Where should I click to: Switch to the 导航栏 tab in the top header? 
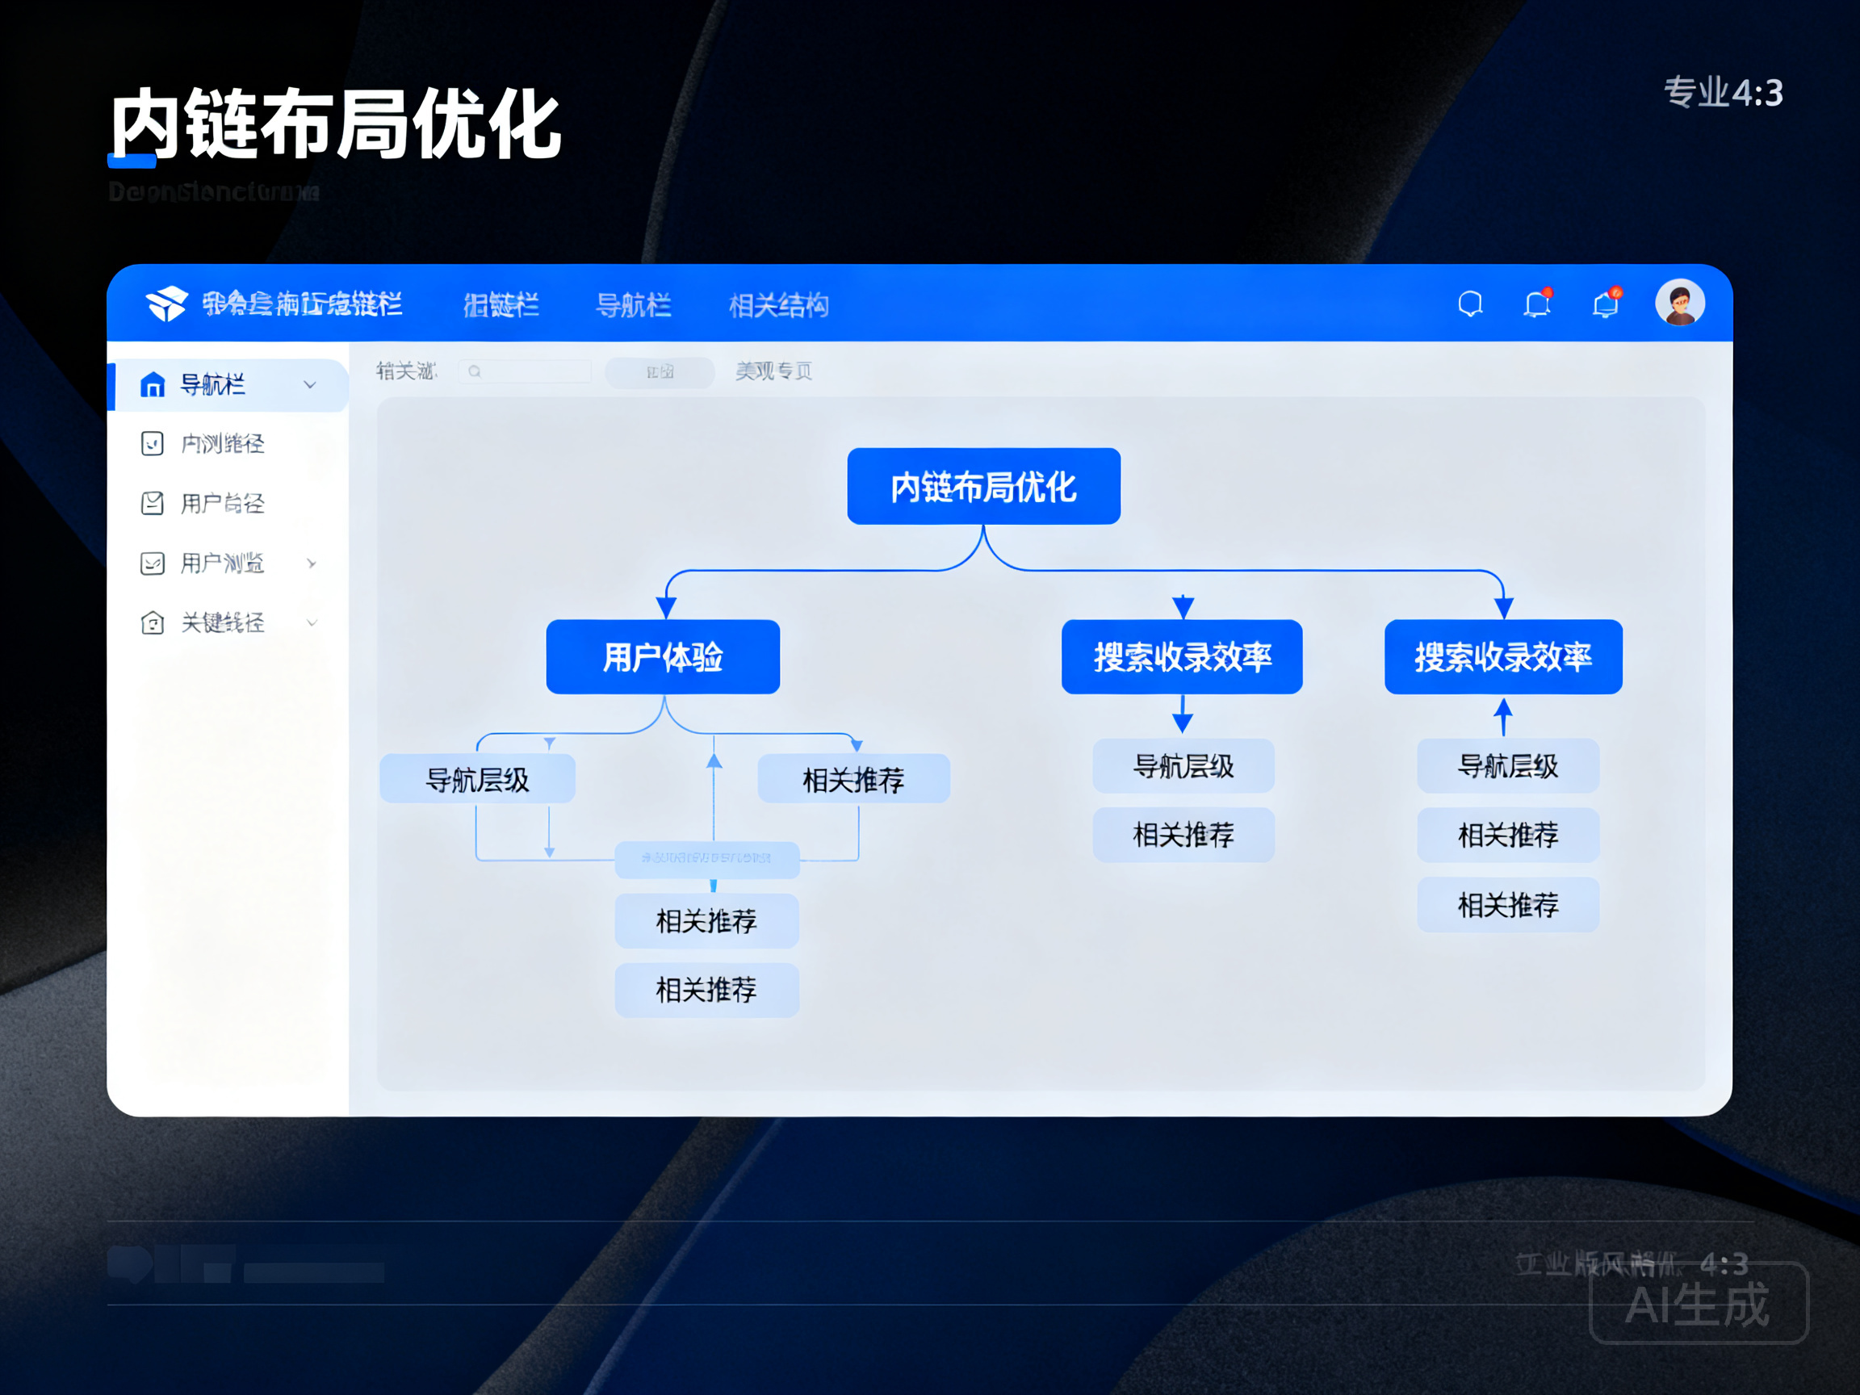(x=633, y=304)
